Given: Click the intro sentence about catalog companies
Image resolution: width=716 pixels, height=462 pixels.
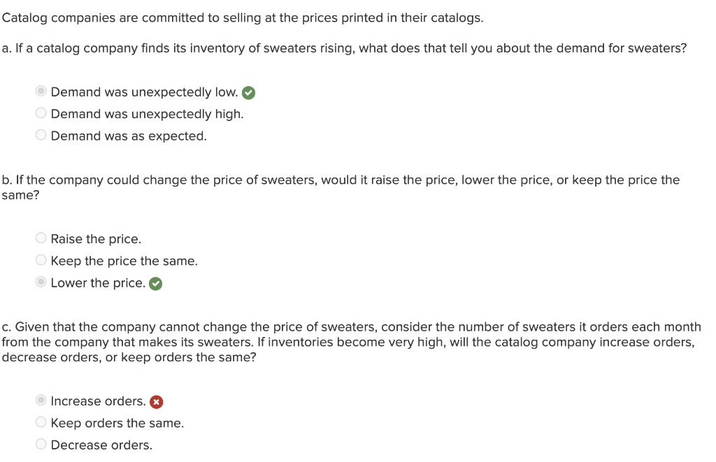Looking at the screenshot, I should tap(242, 18).
